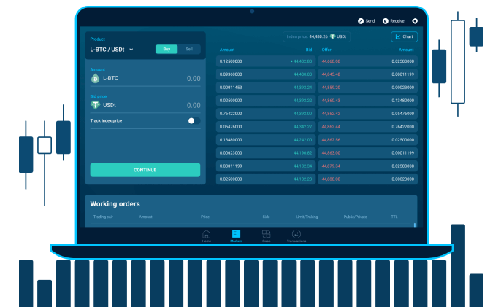Select offer price 44,888.00

331,179
